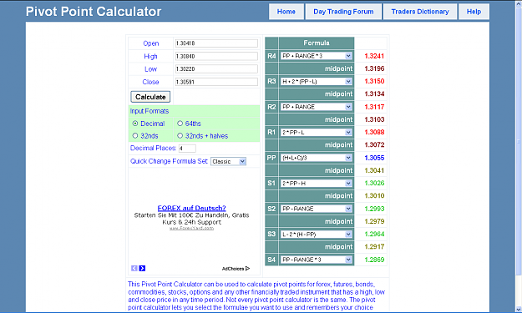Open the Day Trading Forum tab

[x=343, y=12]
